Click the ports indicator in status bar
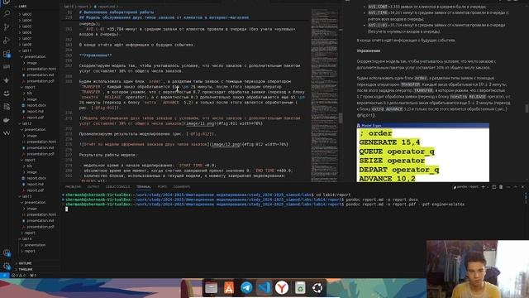The image size is (529, 298). coord(33,276)
